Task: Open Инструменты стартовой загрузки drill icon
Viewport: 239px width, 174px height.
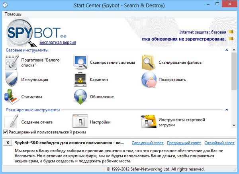Action: coord(149,121)
